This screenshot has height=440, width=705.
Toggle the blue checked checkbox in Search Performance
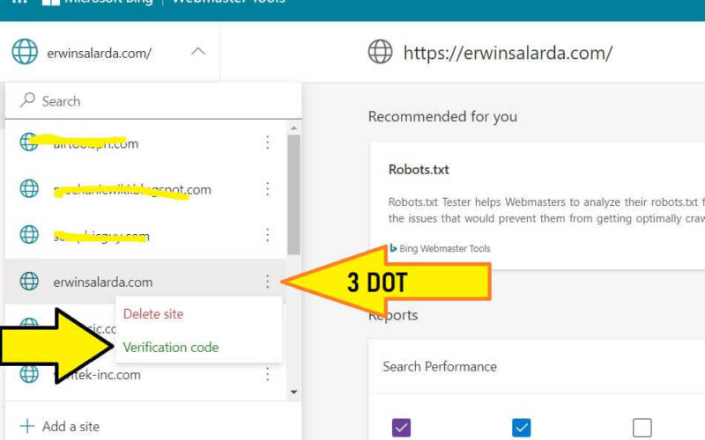522,428
